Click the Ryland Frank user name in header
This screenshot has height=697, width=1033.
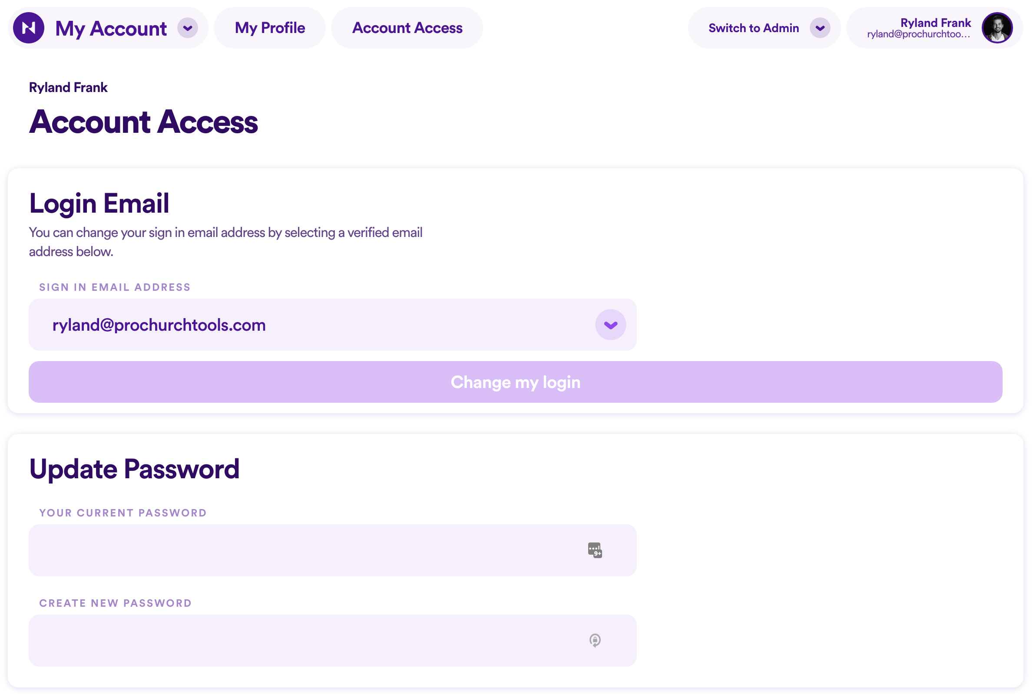coord(936,23)
